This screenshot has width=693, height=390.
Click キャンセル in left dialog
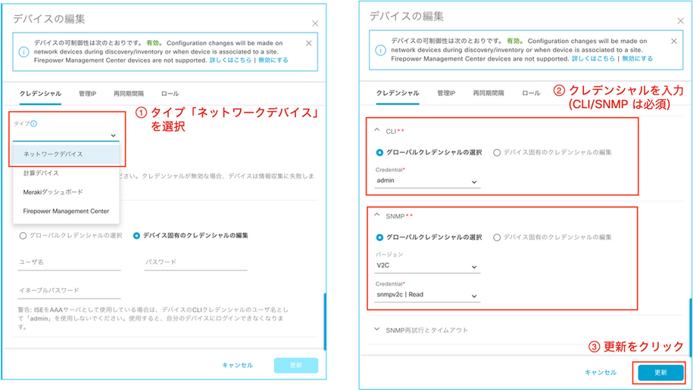[237, 365]
